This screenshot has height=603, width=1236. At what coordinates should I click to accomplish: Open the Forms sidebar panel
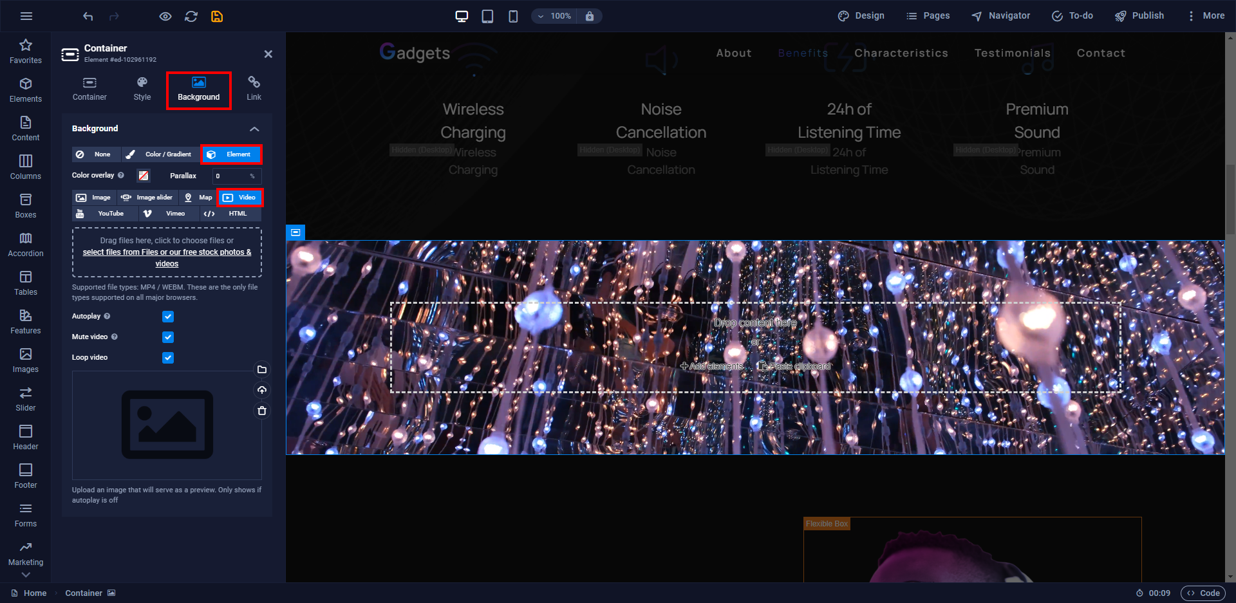click(25, 515)
